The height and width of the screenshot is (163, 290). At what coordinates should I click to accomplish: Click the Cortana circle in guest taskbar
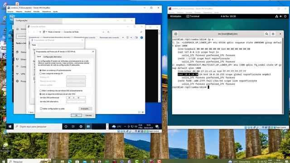tap(66, 126)
